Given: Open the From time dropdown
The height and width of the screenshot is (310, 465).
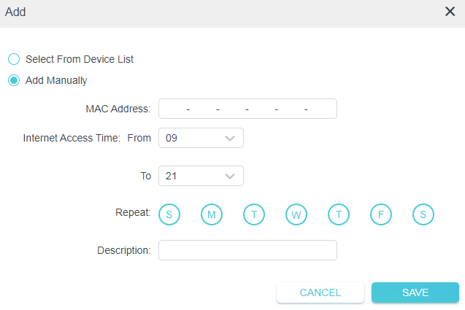Looking at the screenshot, I should click(201, 138).
